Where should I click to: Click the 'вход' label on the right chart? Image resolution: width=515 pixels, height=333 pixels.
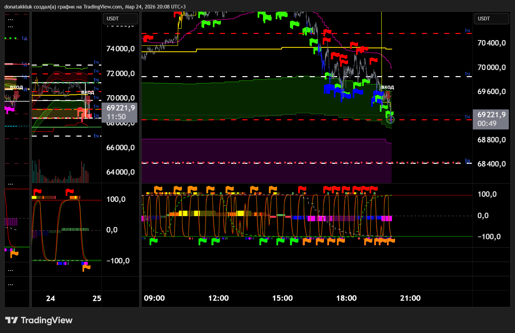[388, 87]
